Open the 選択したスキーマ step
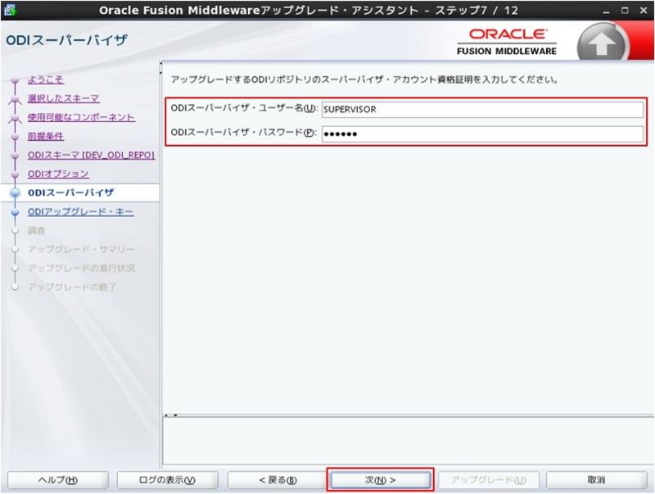655x494 pixels. [64, 98]
